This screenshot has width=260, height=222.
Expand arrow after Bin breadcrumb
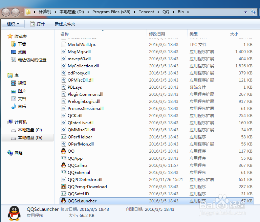tap(188, 12)
